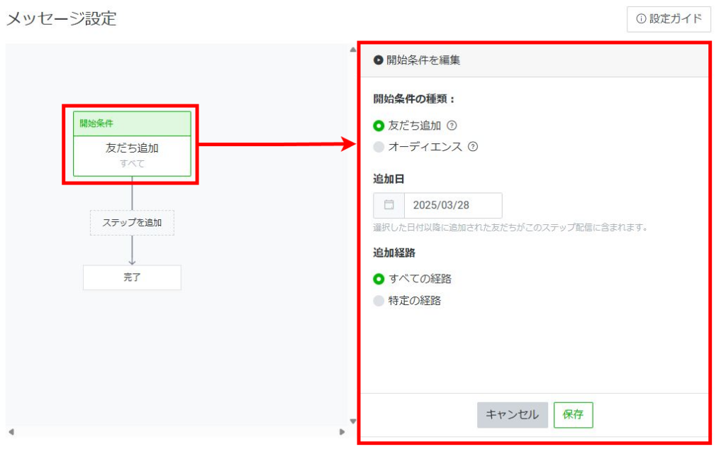Click the help icon next to オーディエンス
Viewport: 726px width, 459px height.
(x=473, y=147)
